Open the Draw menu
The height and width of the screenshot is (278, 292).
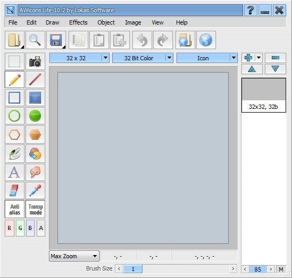click(x=53, y=22)
